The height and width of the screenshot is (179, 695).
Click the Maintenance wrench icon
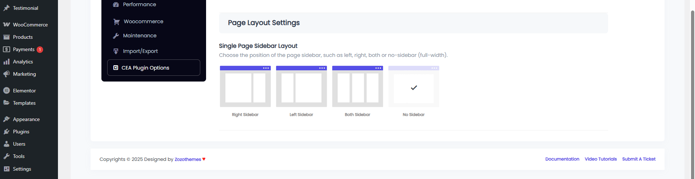(116, 36)
